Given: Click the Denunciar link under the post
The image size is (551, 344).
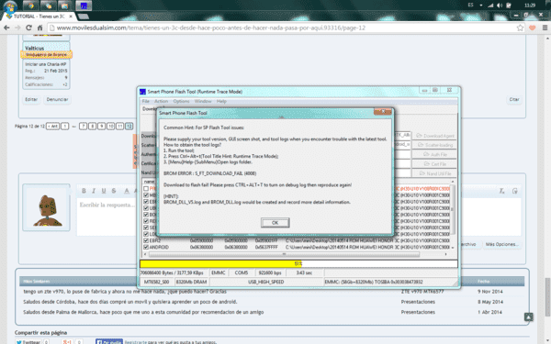Looking at the screenshot, I should (x=57, y=99).
